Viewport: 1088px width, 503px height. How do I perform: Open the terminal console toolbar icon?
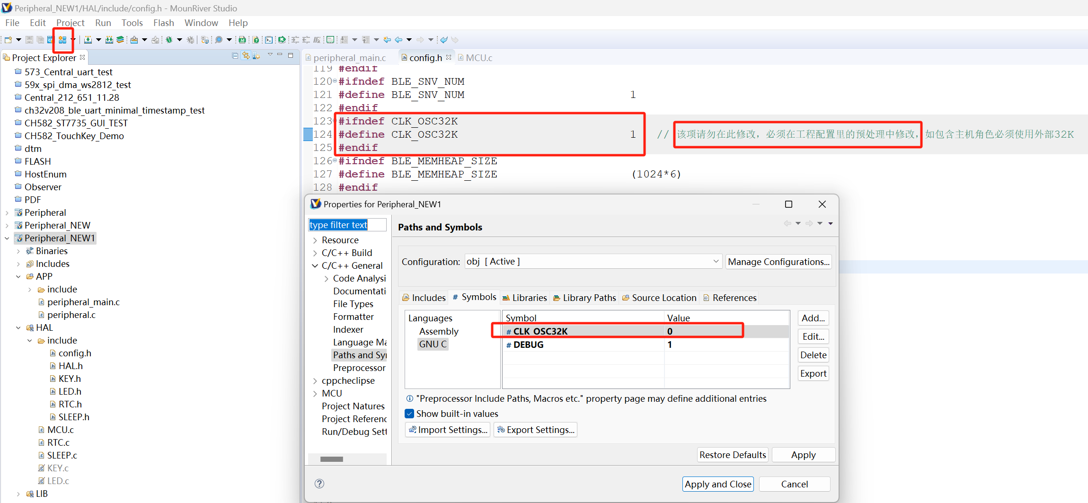[268, 40]
